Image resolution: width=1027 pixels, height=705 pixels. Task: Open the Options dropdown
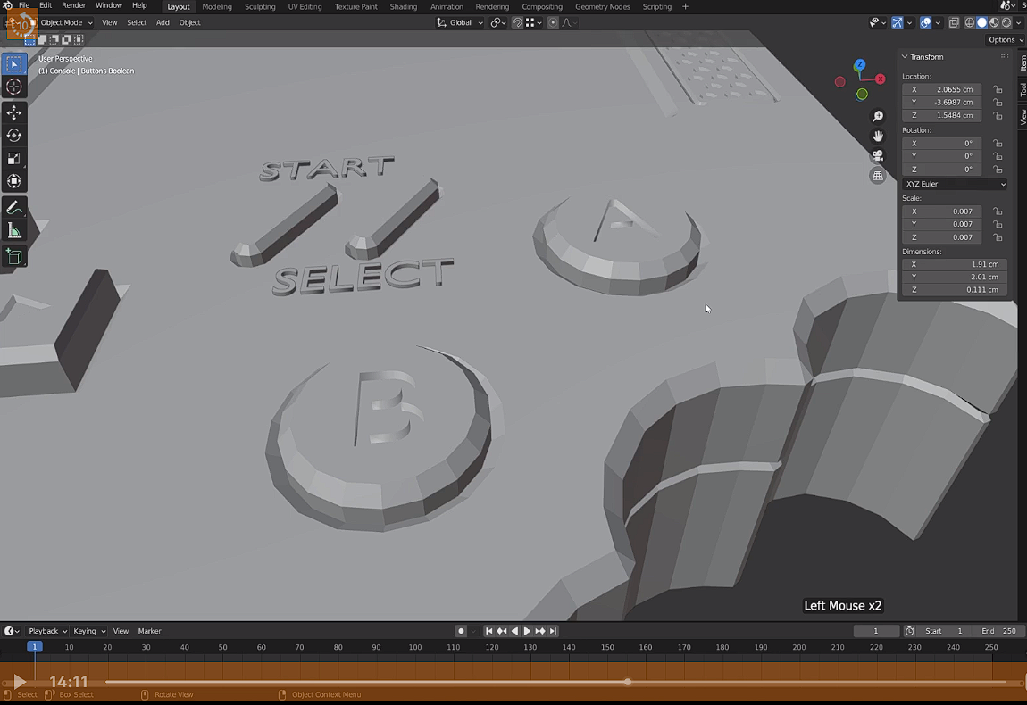1005,39
